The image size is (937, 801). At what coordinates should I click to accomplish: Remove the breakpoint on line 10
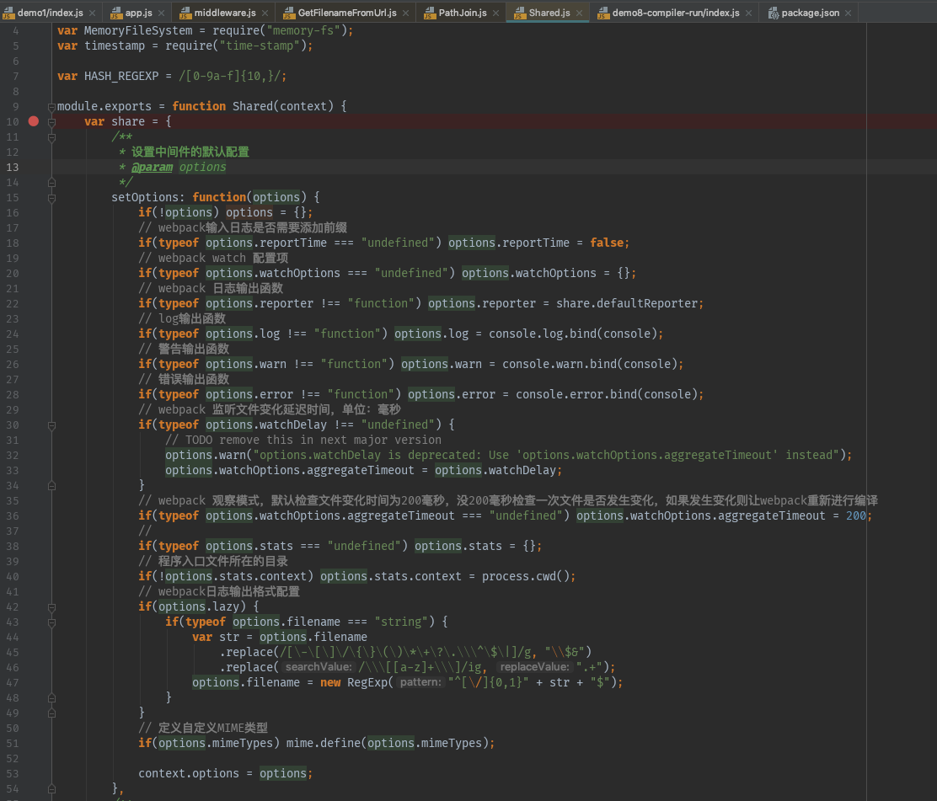34,121
